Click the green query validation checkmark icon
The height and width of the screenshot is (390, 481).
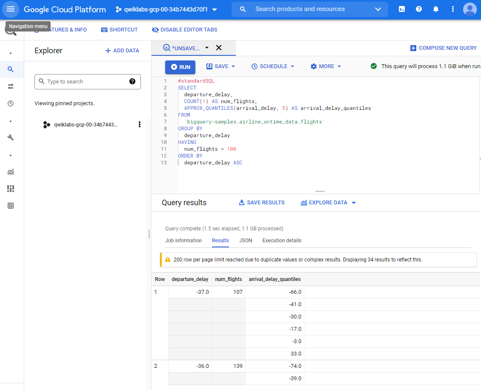[374, 66]
